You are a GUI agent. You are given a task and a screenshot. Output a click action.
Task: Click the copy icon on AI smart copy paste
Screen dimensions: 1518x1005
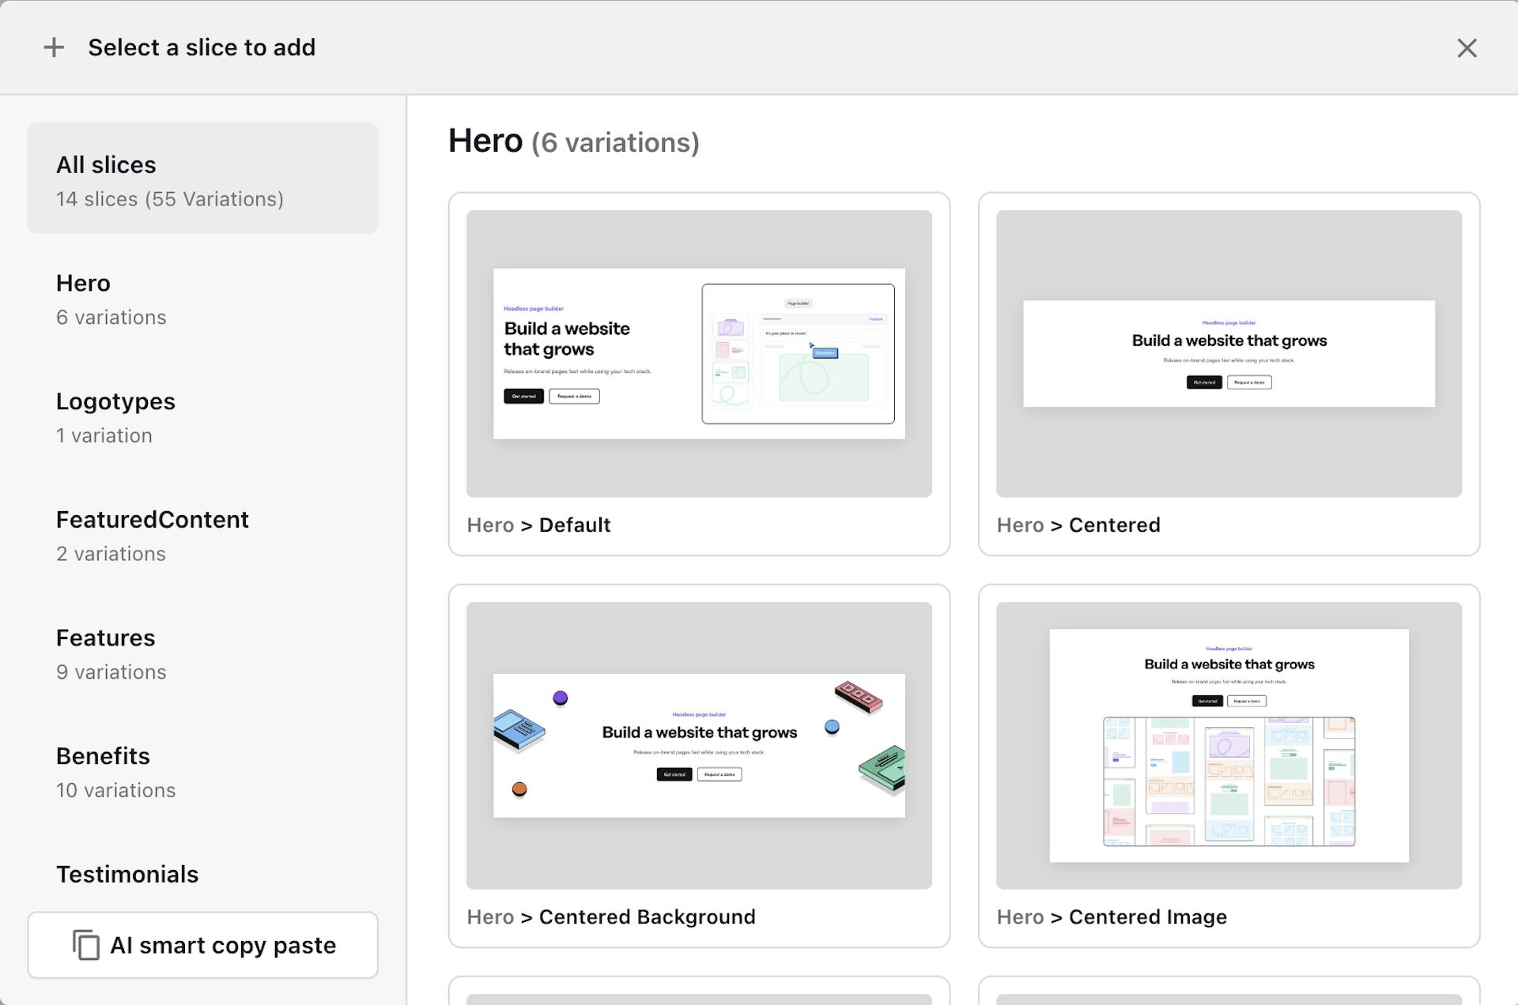[87, 945]
